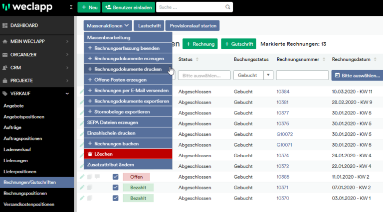
Task: Select Rechnungen per E-Mail versenden
Action: [128, 91]
